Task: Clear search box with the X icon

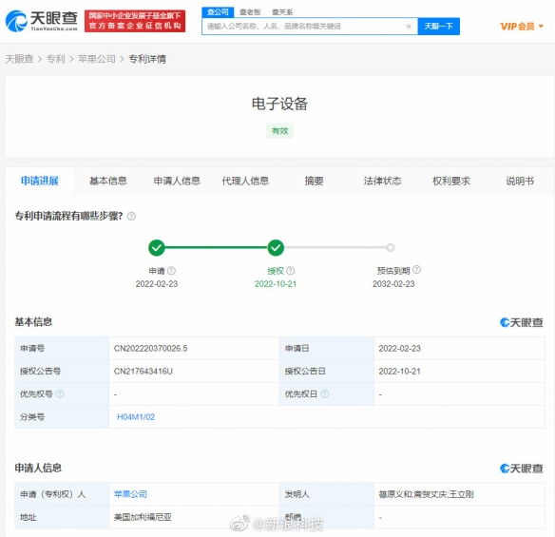Action: click(409, 27)
